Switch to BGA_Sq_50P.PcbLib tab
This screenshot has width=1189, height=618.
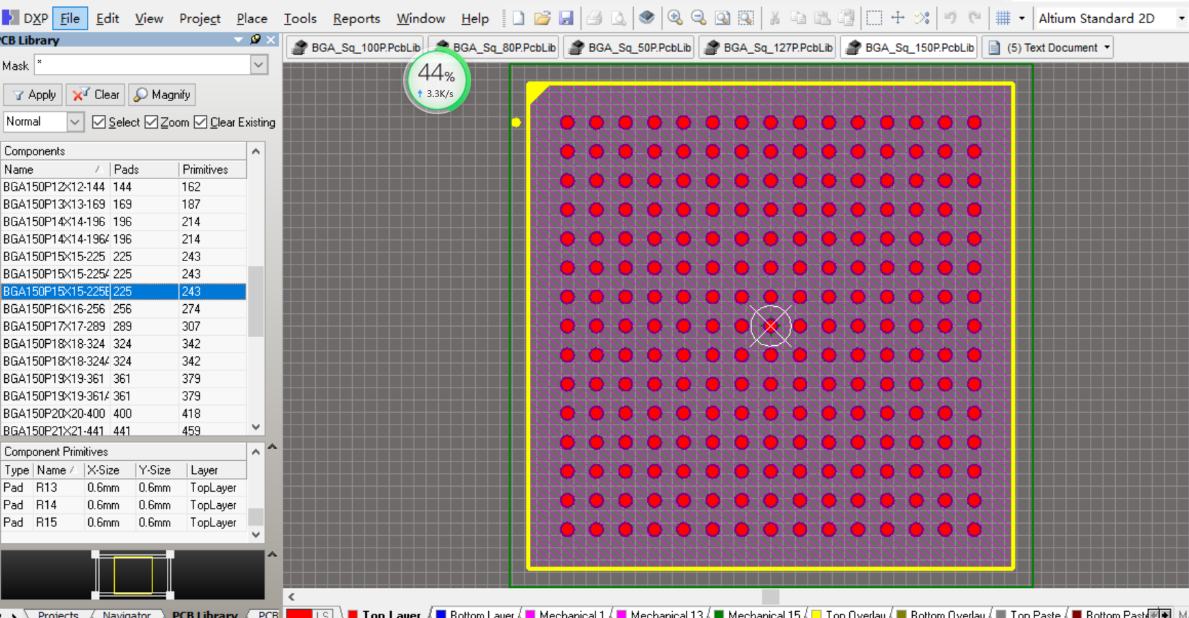[x=628, y=47]
